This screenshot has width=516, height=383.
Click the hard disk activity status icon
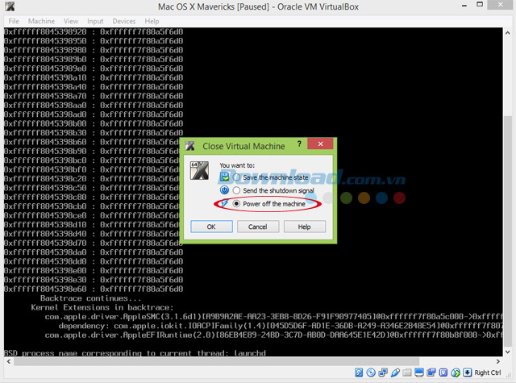pyautogui.click(x=360, y=373)
